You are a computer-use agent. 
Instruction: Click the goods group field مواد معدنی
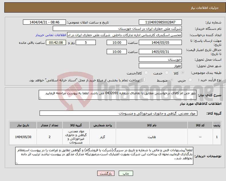click(x=118, y=113)
